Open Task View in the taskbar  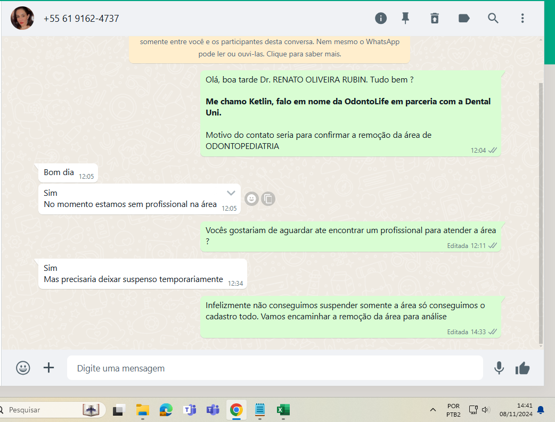tap(119, 410)
